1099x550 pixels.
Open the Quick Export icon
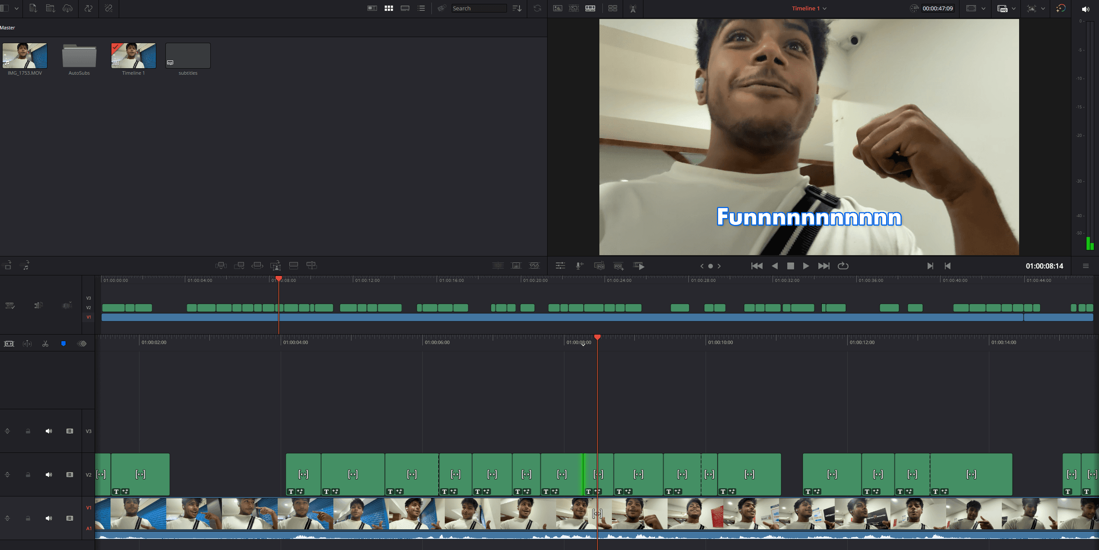(x=1061, y=8)
